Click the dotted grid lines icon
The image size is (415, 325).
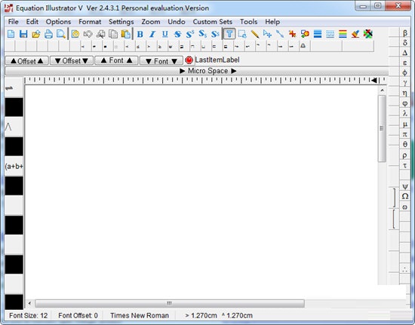(330, 34)
